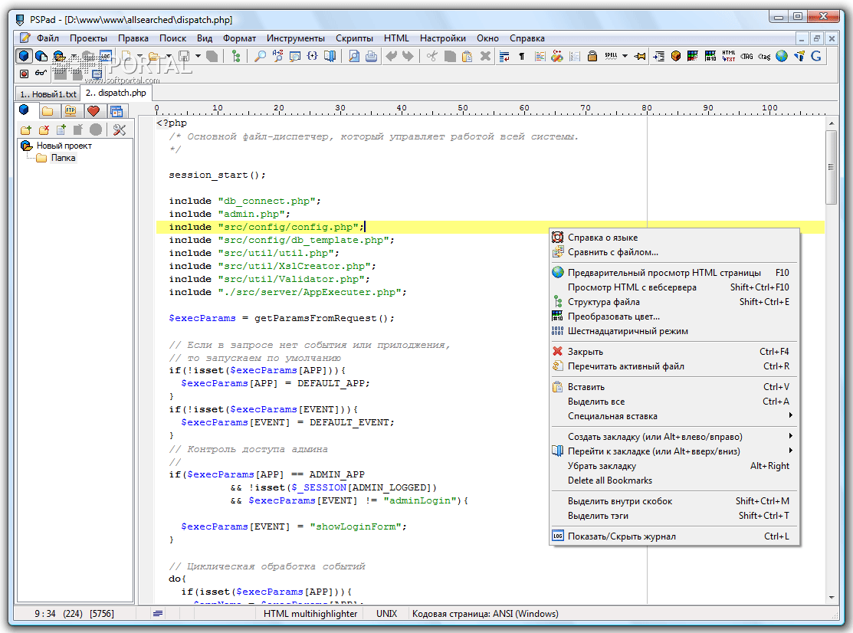Click the Find magnifier icon in toolbar
This screenshot has width=853, height=633.
click(260, 56)
